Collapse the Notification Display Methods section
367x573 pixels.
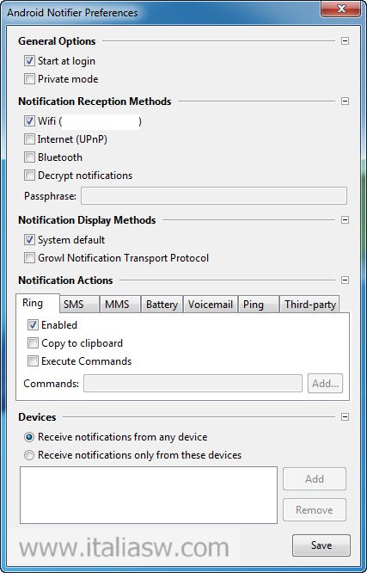[345, 220]
